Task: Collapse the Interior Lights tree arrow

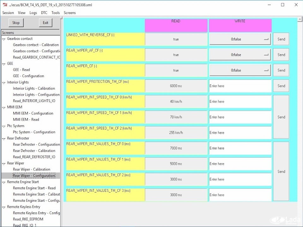Action: click(4, 82)
